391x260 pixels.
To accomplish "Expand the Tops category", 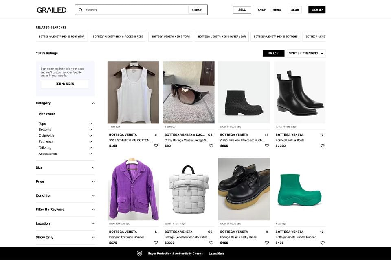I will click(x=91, y=123).
